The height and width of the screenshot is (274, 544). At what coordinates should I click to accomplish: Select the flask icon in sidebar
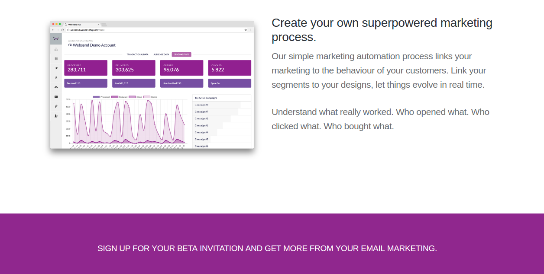[56, 78]
